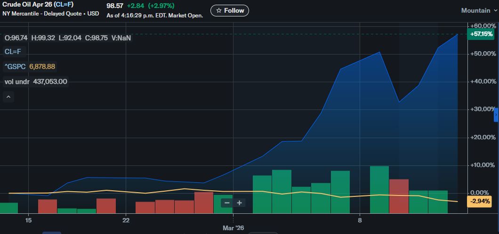Select the CL=F legend label
The image size is (499, 234).
[x=13, y=51]
